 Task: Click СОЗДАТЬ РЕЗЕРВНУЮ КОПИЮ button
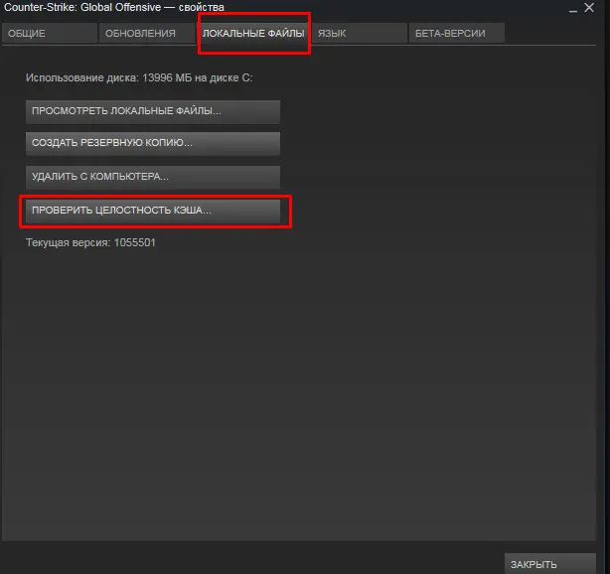point(153,143)
